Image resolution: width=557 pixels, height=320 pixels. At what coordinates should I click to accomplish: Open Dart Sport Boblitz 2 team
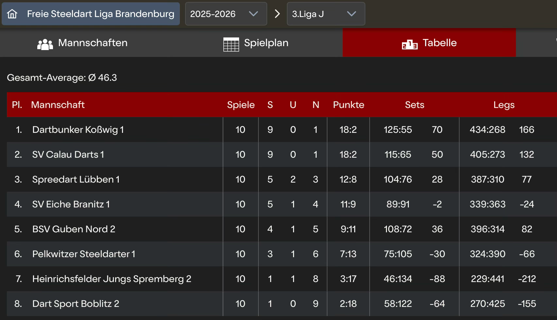pos(76,304)
